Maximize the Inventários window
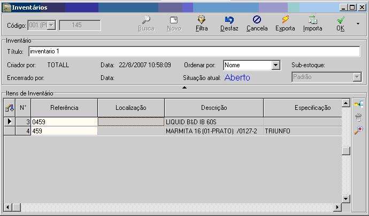The width and height of the screenshot is (369, 216). (352, 7)
